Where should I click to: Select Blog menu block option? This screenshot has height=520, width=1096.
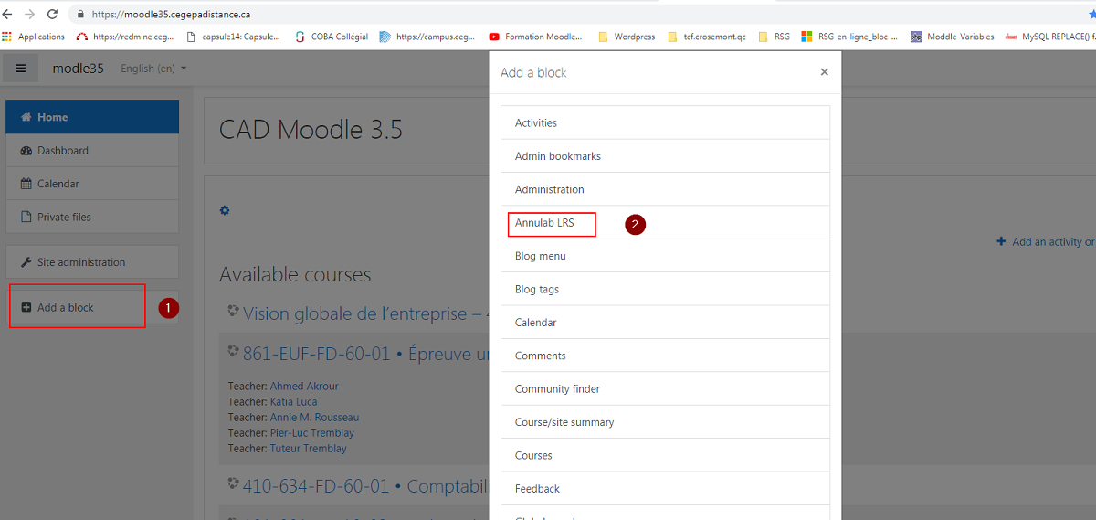(x=541, y=256)
